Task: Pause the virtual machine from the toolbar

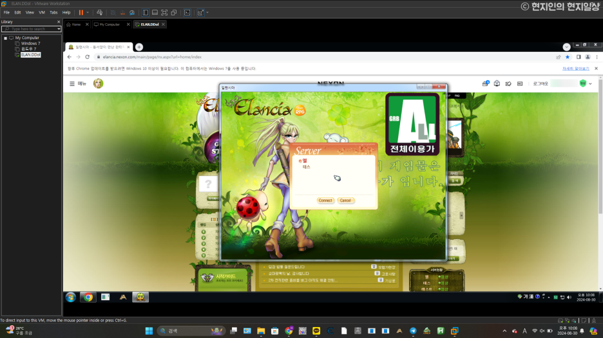Action: click(81, 13)
